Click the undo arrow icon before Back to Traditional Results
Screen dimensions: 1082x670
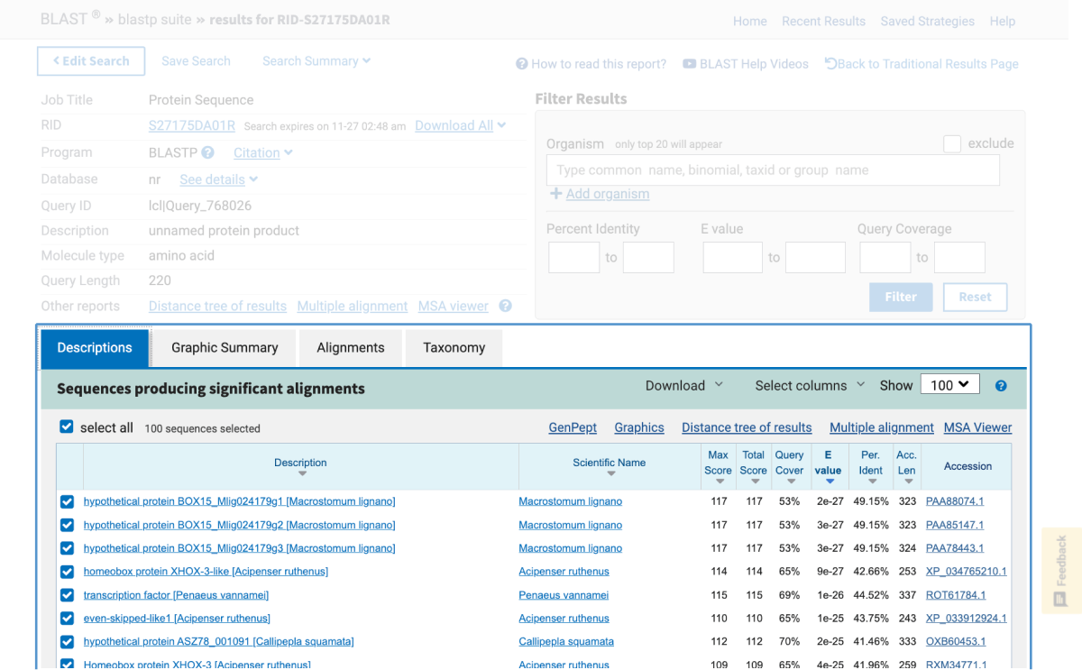point(830,64)
